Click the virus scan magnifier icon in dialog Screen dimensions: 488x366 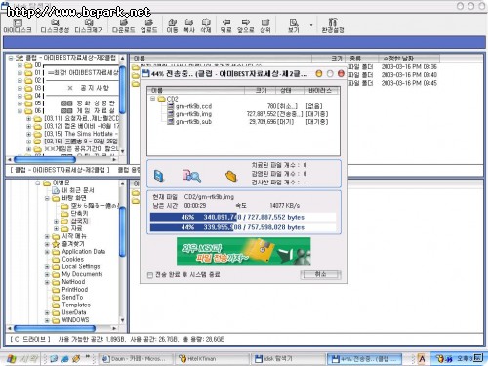point(191,176)
